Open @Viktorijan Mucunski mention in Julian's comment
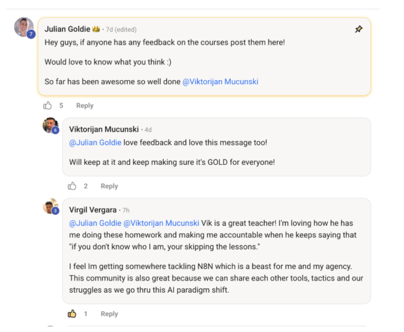 point(221,81)
